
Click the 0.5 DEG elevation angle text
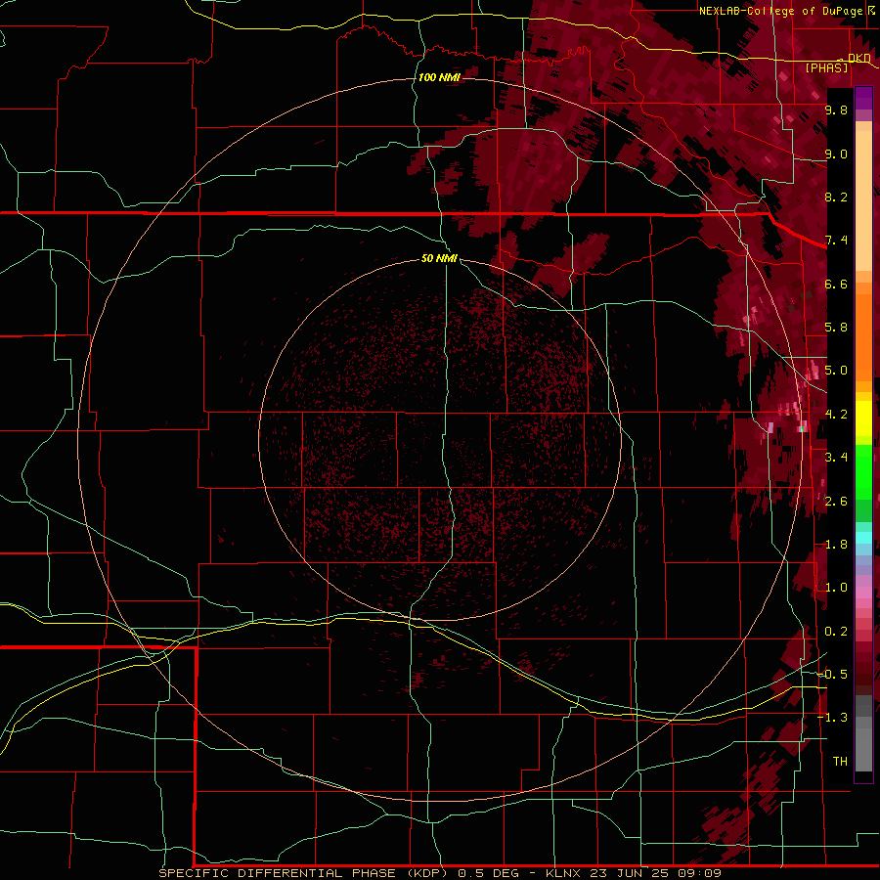(490, 873)
